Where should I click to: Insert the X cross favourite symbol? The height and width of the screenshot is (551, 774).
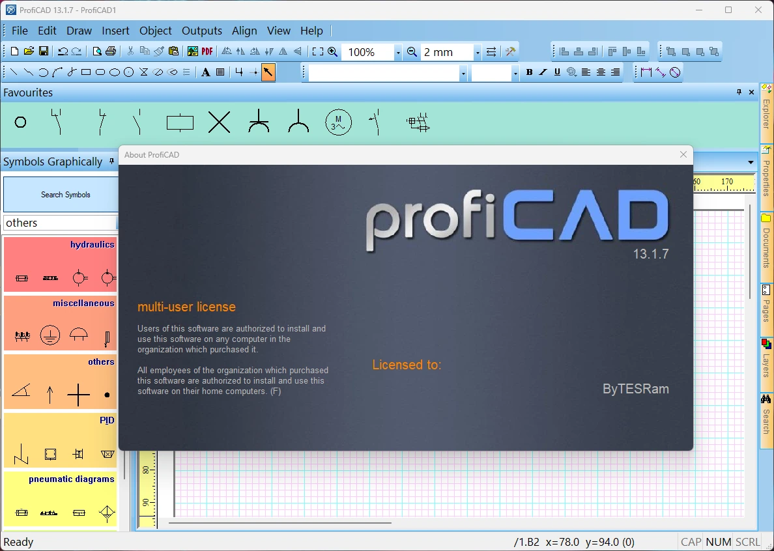coord(219,122)
